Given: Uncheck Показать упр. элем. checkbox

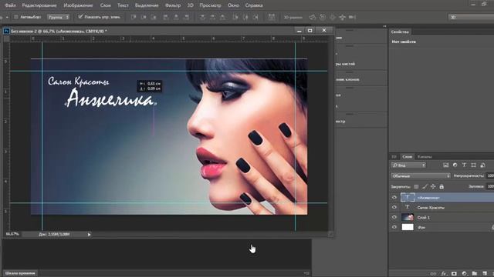Looking at the screenshot, I should point(80,17).
